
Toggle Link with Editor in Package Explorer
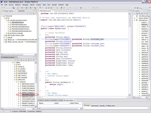(34, 13)
